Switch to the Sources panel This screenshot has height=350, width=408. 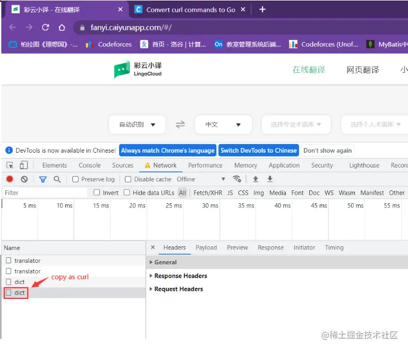(x=123, y=165)
